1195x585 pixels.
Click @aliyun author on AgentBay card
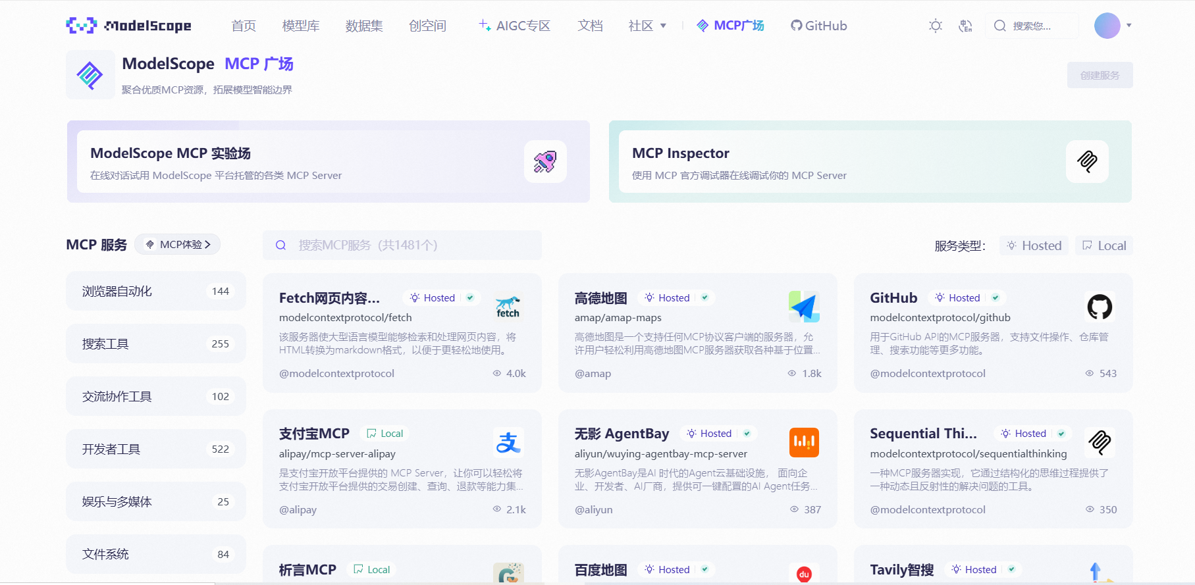(x=593, y=510)
